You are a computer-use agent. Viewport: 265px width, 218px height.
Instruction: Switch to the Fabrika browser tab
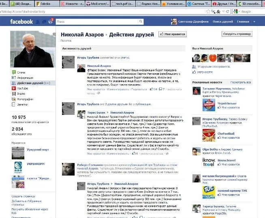tap(47, 4)
